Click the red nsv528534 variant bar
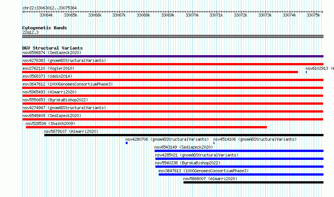The width and height of the screenshot is (334, 197). click(146, 127)
